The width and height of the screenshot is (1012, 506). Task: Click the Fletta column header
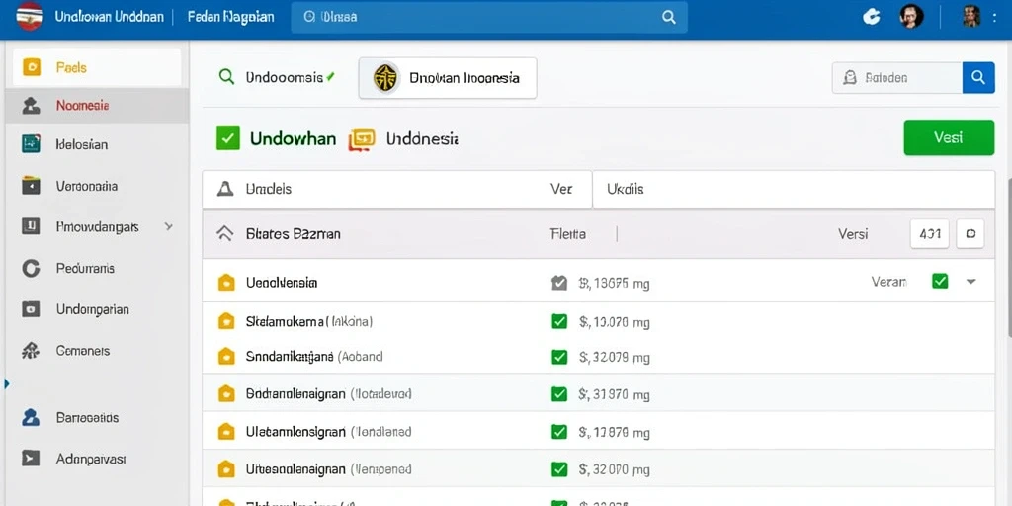[x=567, y=233]
